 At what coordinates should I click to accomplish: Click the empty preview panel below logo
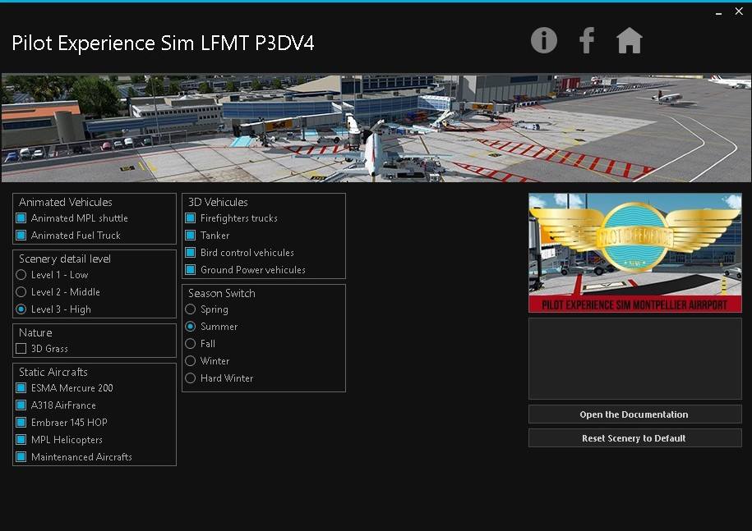pyautogui.click(x=635, y=359)
